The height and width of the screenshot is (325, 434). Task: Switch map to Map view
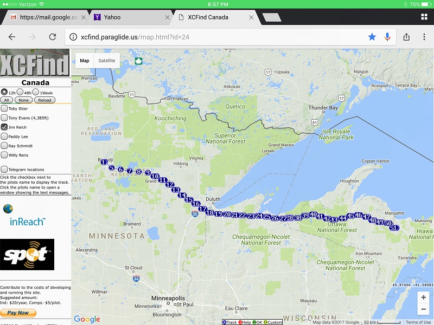[x=85, y=61]
